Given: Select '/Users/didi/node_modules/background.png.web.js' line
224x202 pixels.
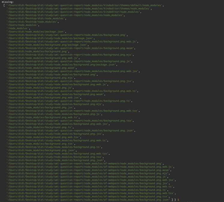Looking at the screenshot, I should 43,58.
